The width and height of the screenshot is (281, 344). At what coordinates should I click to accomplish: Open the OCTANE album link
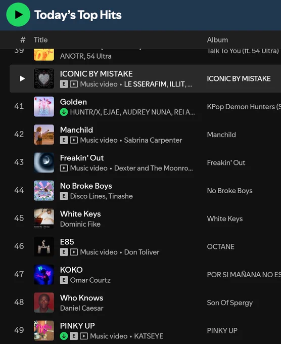click(x=221, y=247)
